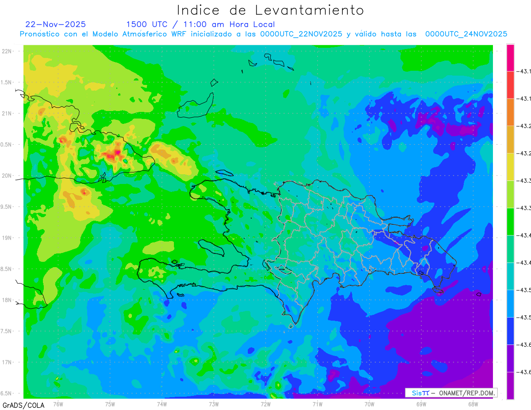Screen dimensions: 531x410
Task: Click the 19N latitude label
Action: [x=7, y=238]
